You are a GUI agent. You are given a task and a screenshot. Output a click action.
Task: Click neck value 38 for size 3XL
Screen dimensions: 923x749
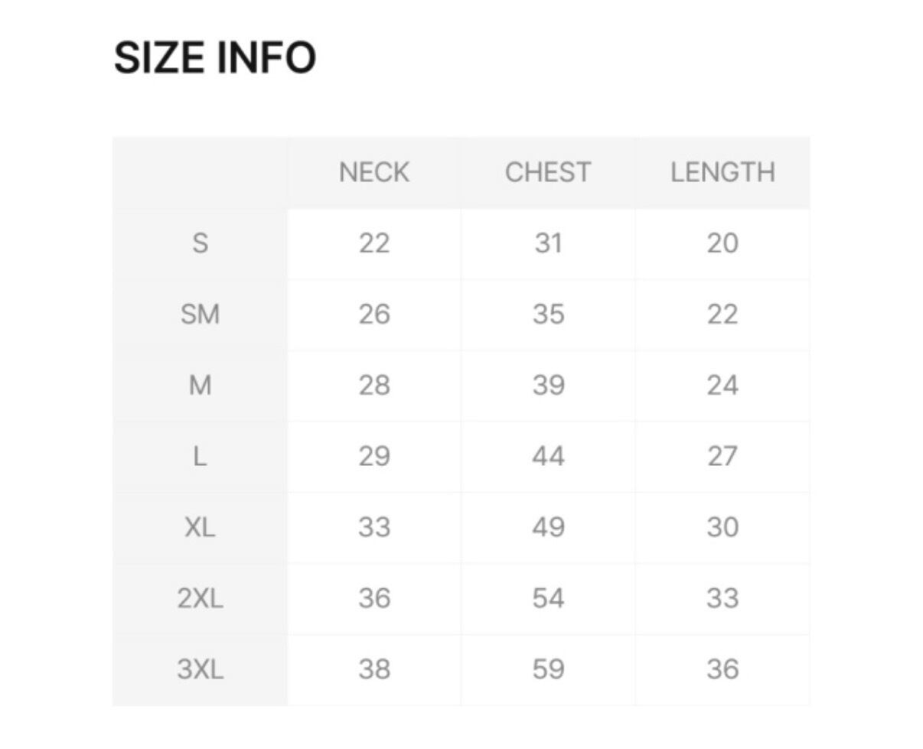pos(374,669)
